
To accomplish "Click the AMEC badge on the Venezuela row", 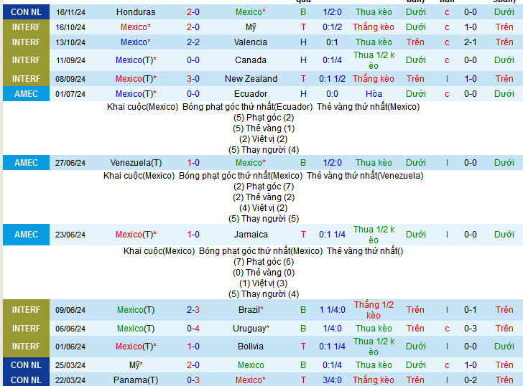I will coord(26,163).
